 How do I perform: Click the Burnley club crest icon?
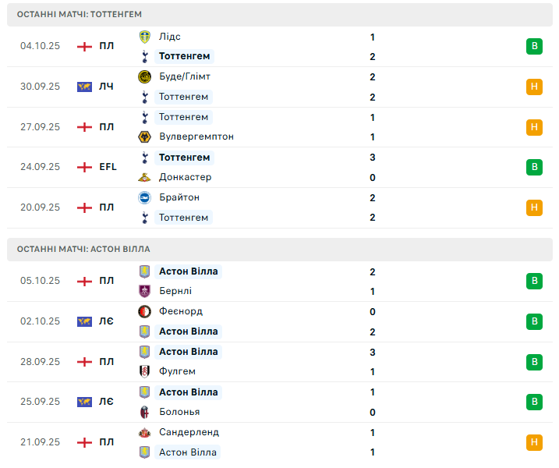coord(144,291)
